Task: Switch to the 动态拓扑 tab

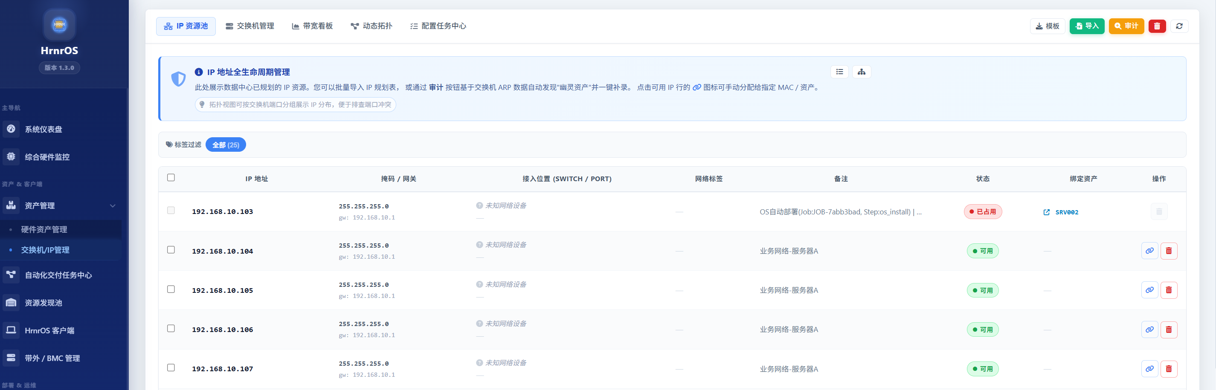Action: 371,26
